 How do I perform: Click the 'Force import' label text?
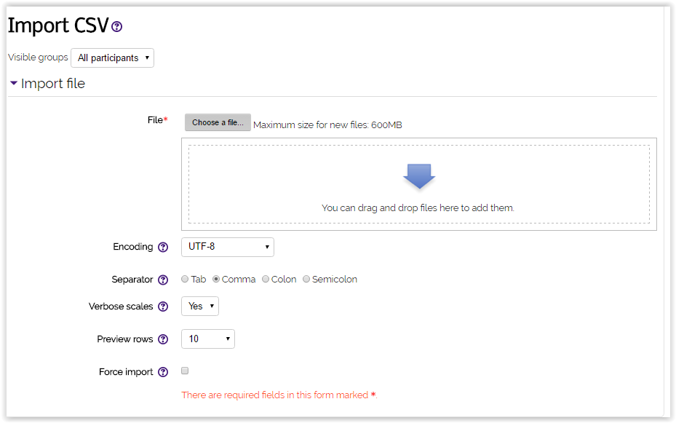tap(126, 372)
